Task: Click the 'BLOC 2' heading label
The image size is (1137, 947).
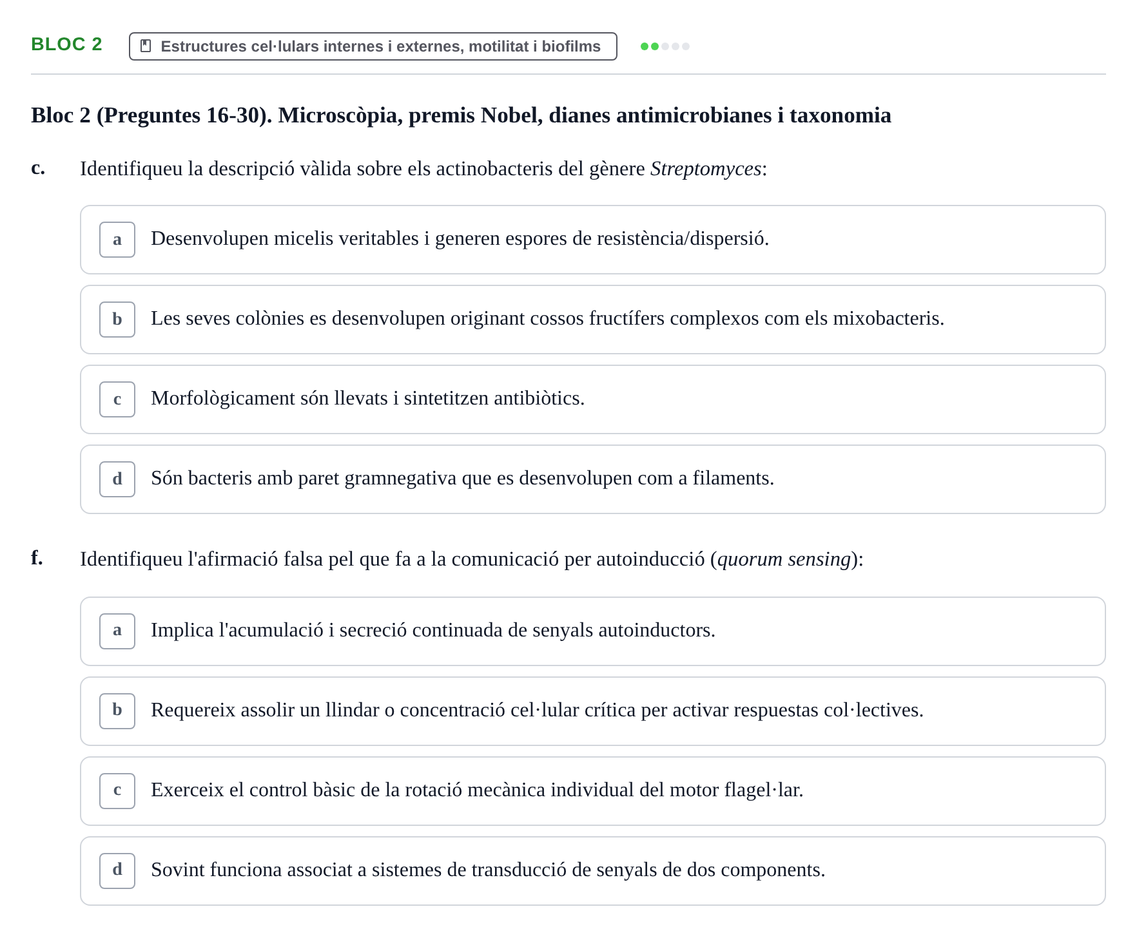Action: click(x=66, y=44)
